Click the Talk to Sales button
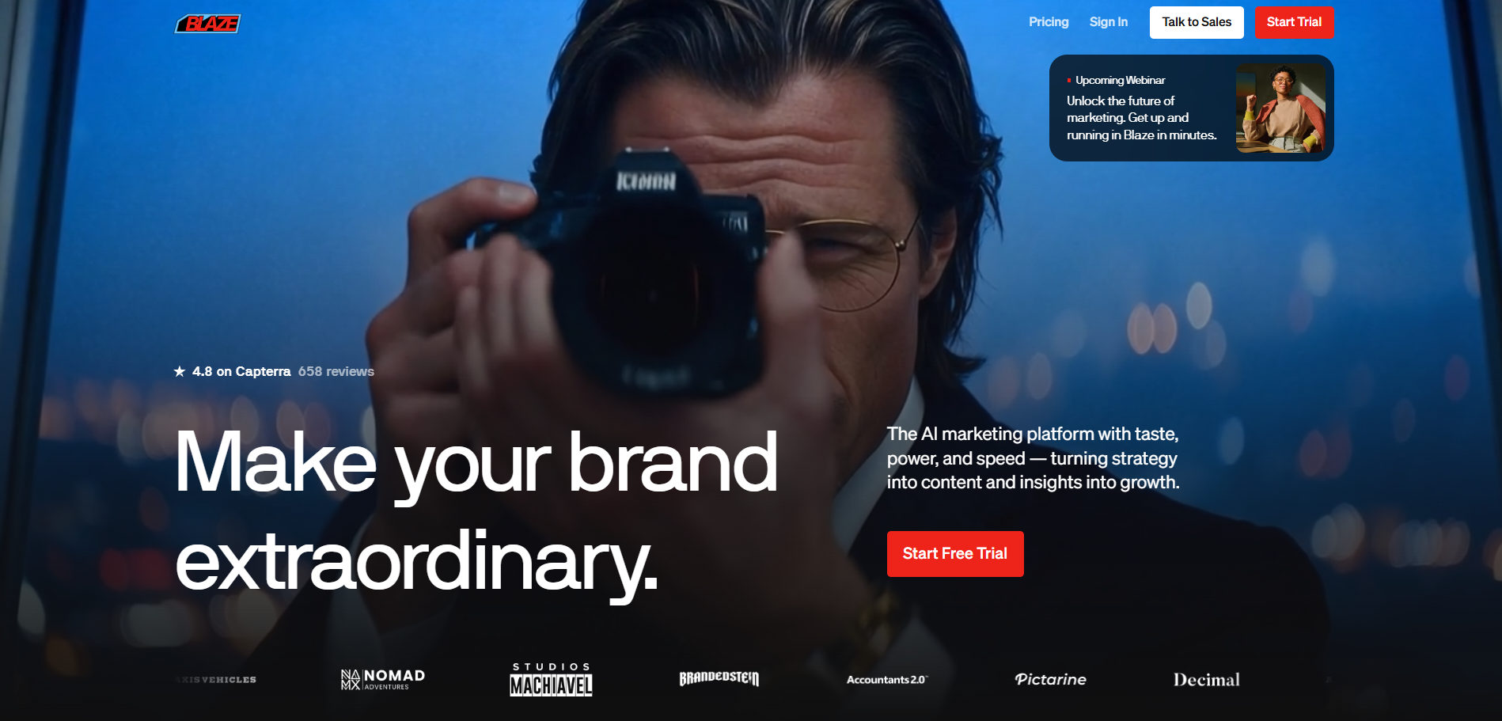1502x721 pixels. 1197,22
